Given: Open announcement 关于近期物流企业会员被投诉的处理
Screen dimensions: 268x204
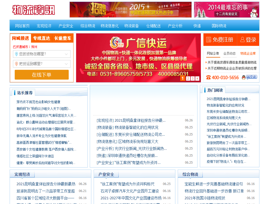Looking at the screenshot, I should [x=232, y=69].
